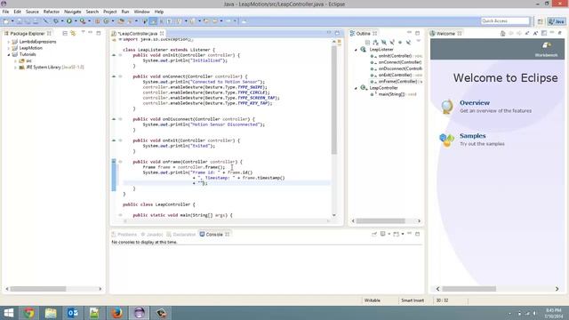Open the Refactor menu
The image size is (569, 320).
tap(52, 12)
